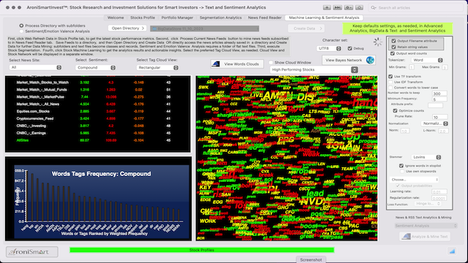Image resolution: width=468 pixels, height=263 pixels.
Task: Click the Screenshot button at bottom
Action: point(311,260)
